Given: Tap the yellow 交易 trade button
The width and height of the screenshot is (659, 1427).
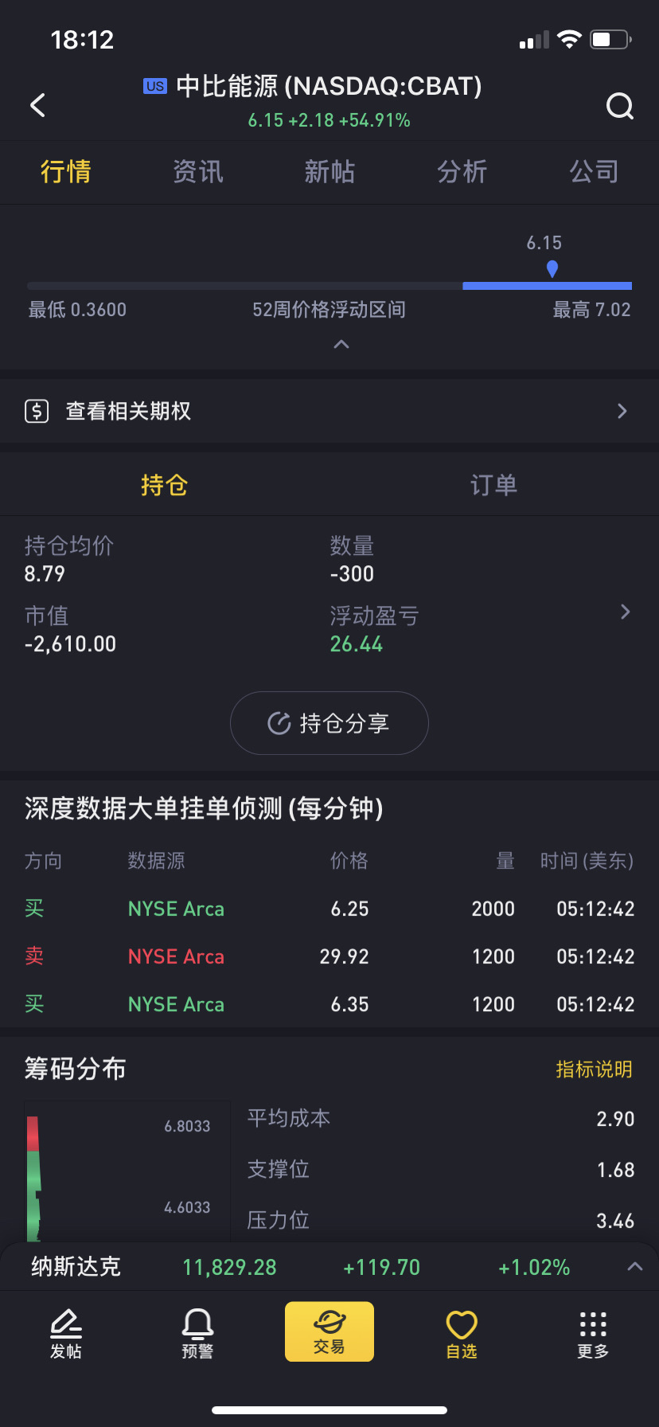Looking at the screenshot, I should [x=329, y=1331].
